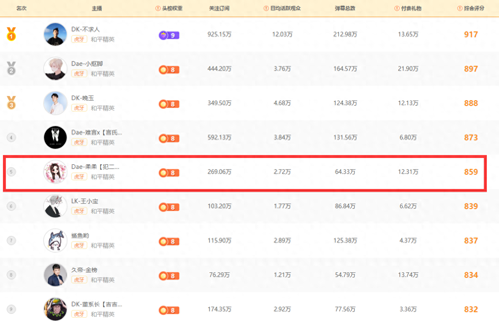Click the info icon beside 头榜权重
499x321 pixels.
(158, 8)
